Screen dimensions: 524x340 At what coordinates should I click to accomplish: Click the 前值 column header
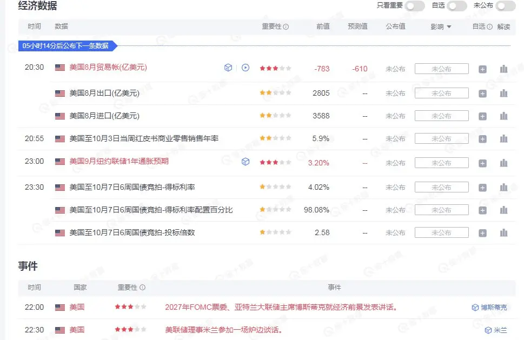point(323,26)
